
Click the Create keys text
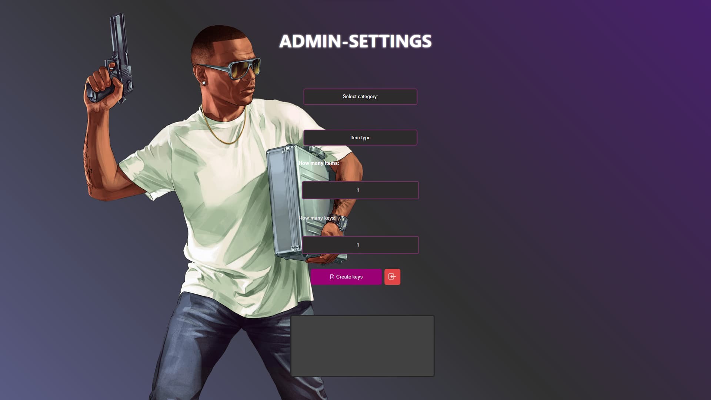pos(349,277)
